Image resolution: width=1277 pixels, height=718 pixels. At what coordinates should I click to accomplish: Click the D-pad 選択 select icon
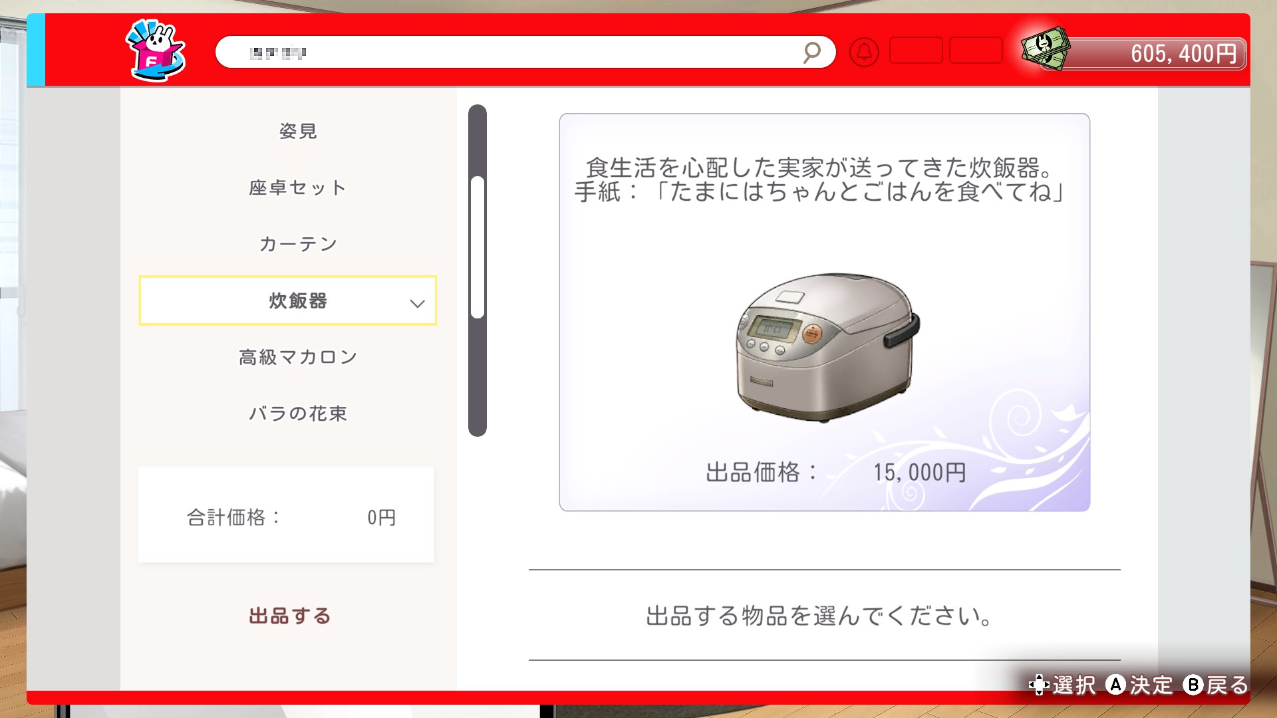click(x=1039, y=685)
